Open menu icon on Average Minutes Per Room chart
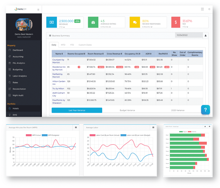Viewport: 220px width, 188px height. (x=76, y=128)
